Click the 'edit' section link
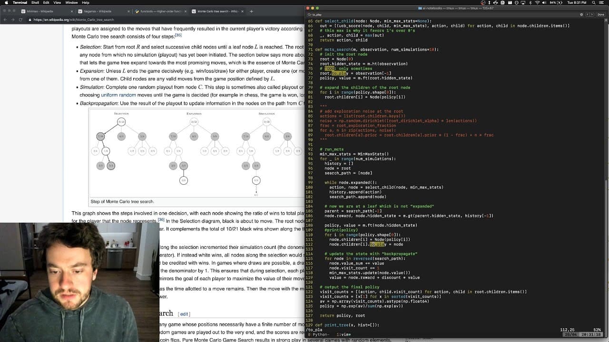The image size is (609, 342). (x=184, y=314)
